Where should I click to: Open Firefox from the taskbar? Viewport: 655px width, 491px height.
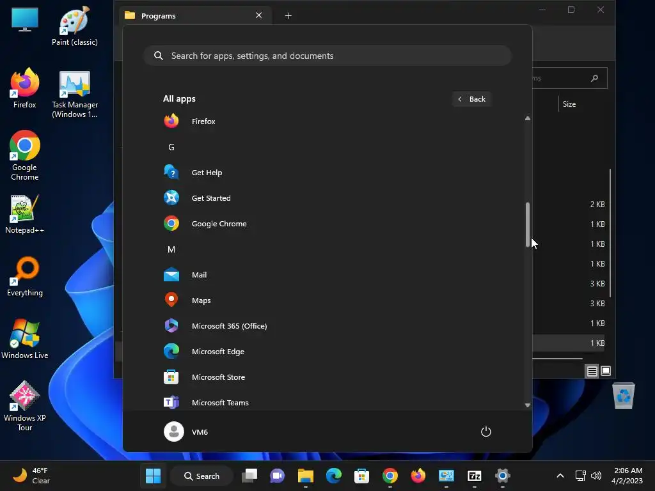418,476
